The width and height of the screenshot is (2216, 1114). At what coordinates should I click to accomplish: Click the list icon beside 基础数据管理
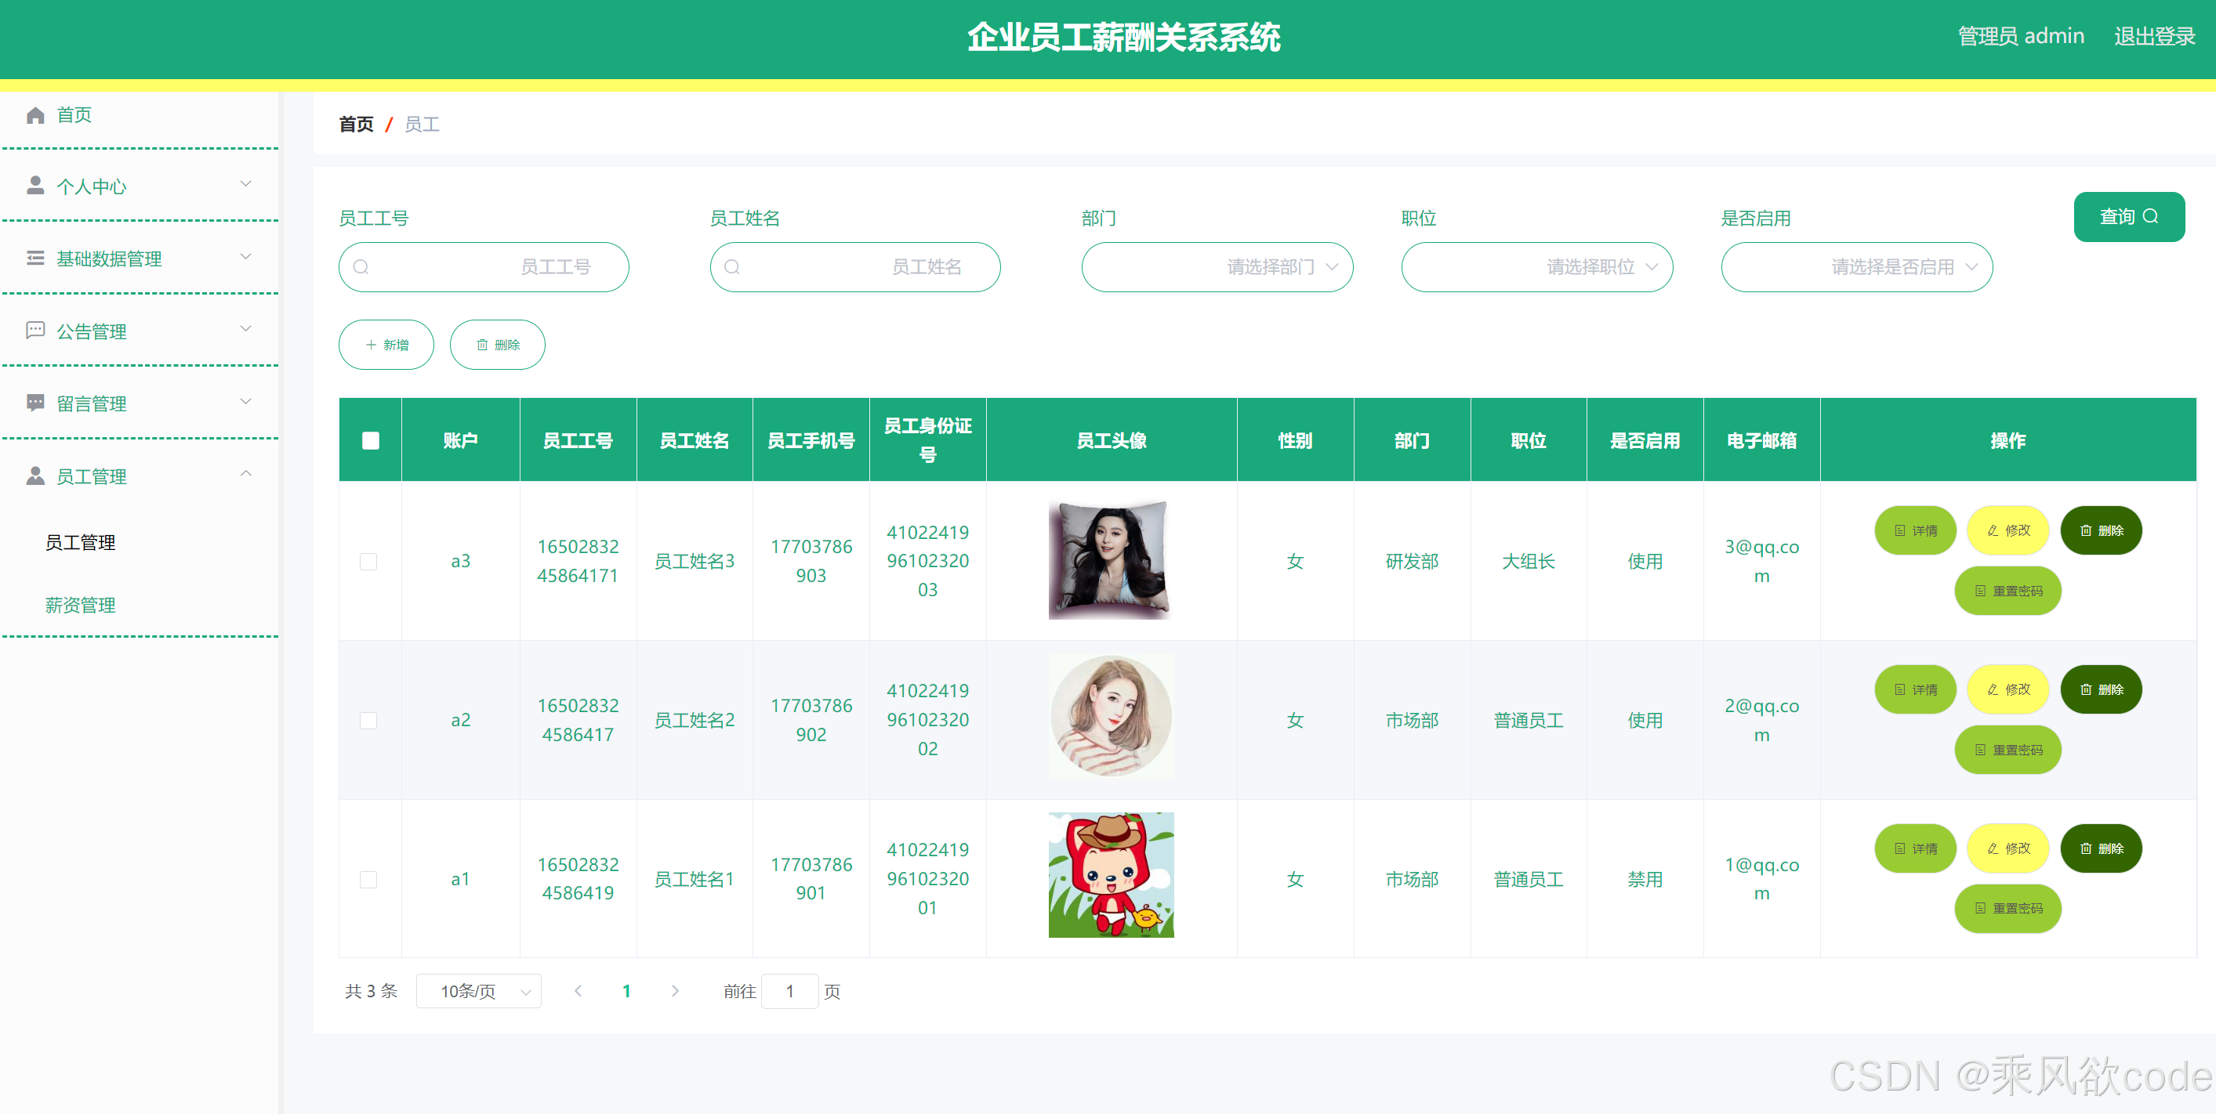35,258
